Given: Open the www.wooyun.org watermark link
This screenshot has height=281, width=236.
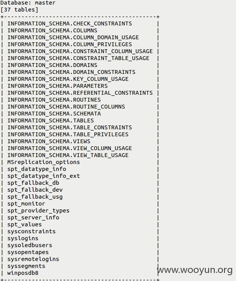Looking at the screenshot, I should click(195, 270).
